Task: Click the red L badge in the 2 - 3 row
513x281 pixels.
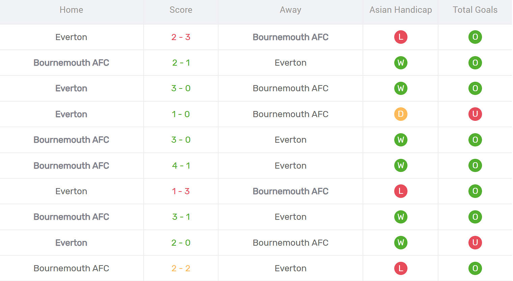Action: 401,37
